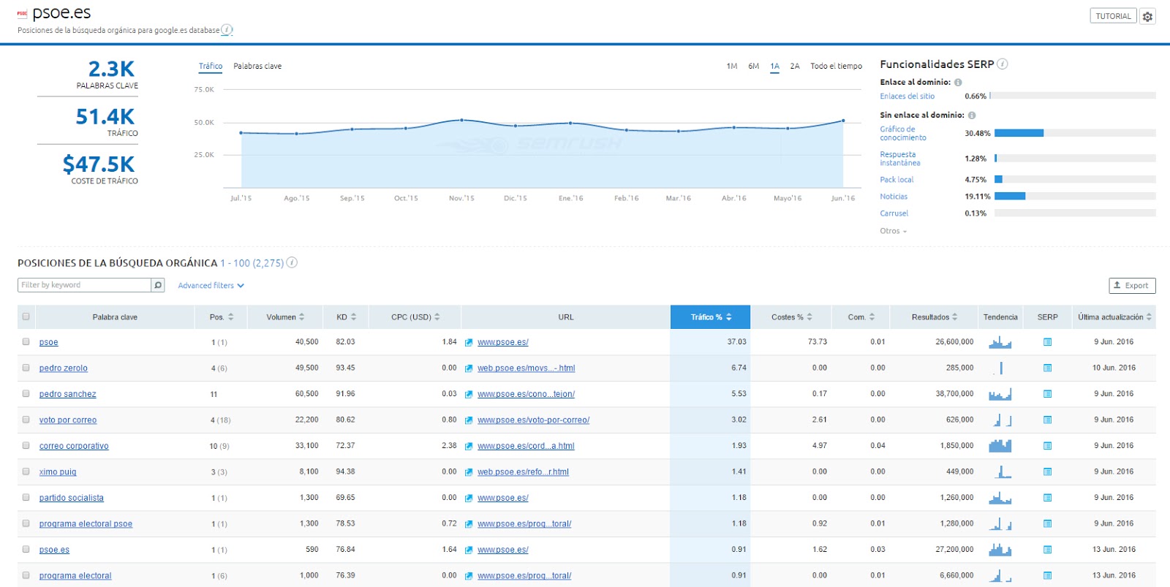Click the Nov.'15 data point on chart
1170x587 pixels.
(x=461, y=120)
